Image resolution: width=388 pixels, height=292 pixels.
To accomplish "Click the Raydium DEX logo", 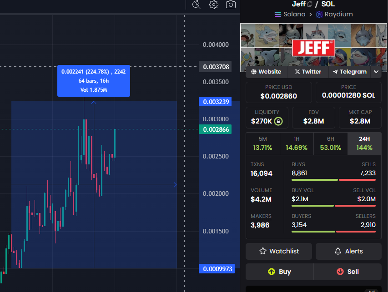I will [x=319, y=15].
